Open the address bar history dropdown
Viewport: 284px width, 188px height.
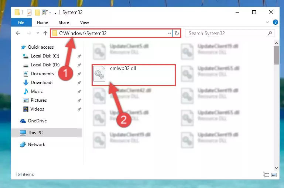(x=170, y=34)
